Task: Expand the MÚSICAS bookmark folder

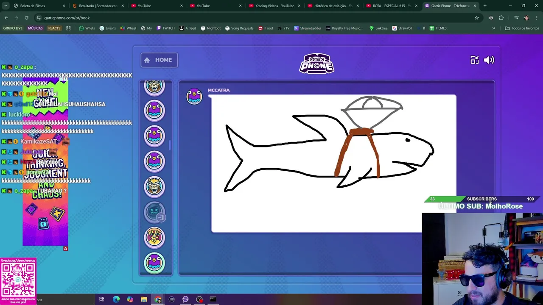Action: click(x=35, y=28)
